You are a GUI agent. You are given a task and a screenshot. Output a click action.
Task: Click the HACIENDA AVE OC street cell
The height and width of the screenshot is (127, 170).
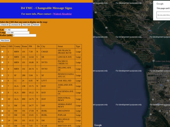[66, 93]
